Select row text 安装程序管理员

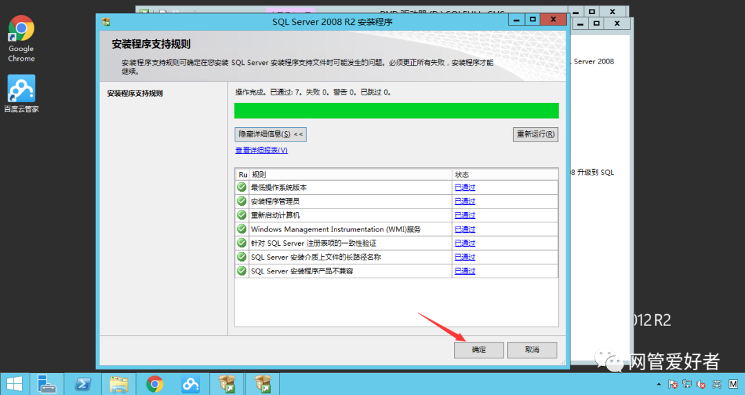tap(275, 202)
